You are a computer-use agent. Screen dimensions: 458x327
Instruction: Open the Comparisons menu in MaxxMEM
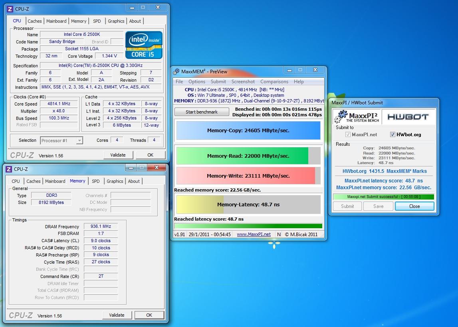tap(274, 82)
